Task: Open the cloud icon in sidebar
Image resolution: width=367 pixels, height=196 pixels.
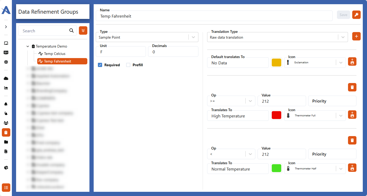Action: point(6,78)
